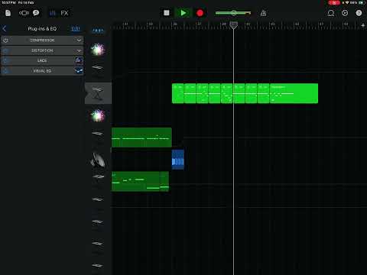Tap the Visual EQ curve icon
This screenshot has width=367, height=275.
tap(79, 70)
